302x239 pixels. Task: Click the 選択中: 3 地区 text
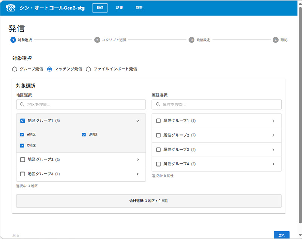[27, 186]
